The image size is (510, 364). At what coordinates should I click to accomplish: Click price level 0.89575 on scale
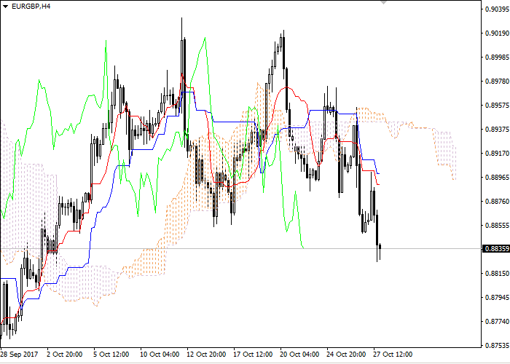point(497,106)
